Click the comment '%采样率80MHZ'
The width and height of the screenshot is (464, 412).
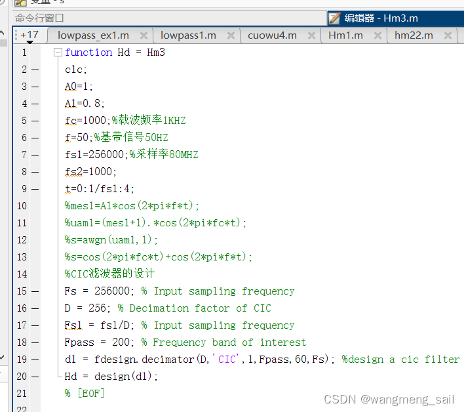coord(164,154)
